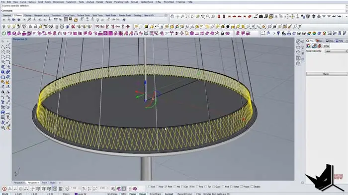Click the camera icon in top toolbar
Screen dimensions: 348x195
261,16
